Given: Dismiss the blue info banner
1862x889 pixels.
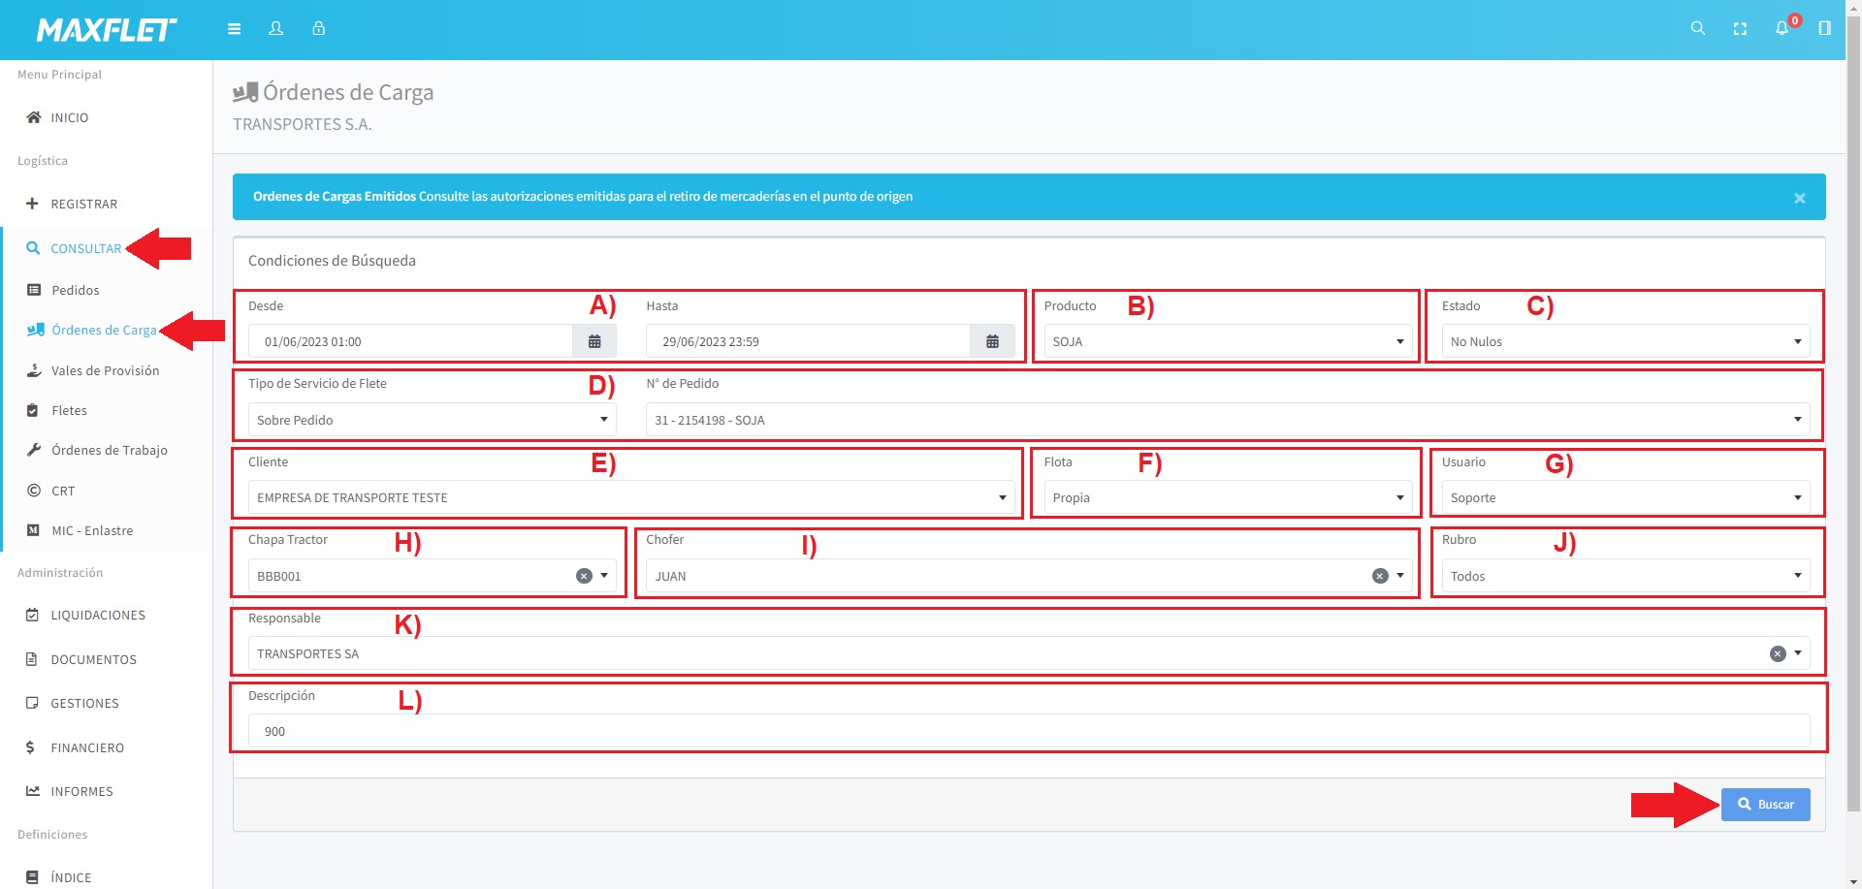Looking at the screenshot, I should coord(1799,198).
